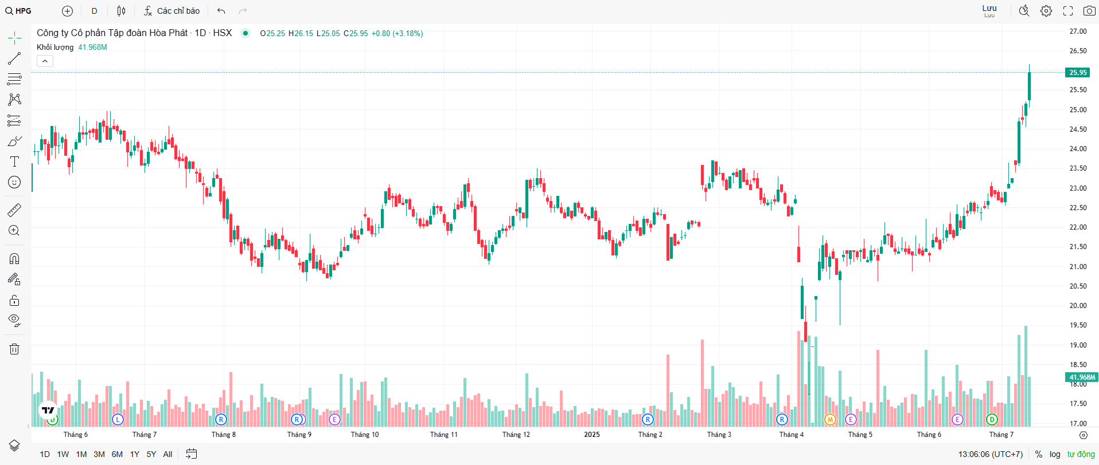Toggle the log scale option
This screenshot has width=1099, height=465.
[1055, 454]
